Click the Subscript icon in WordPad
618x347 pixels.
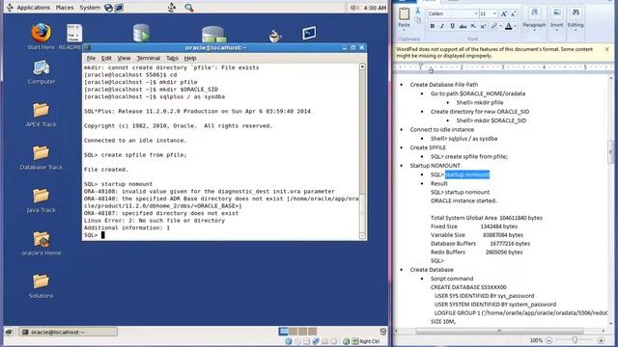473,26
